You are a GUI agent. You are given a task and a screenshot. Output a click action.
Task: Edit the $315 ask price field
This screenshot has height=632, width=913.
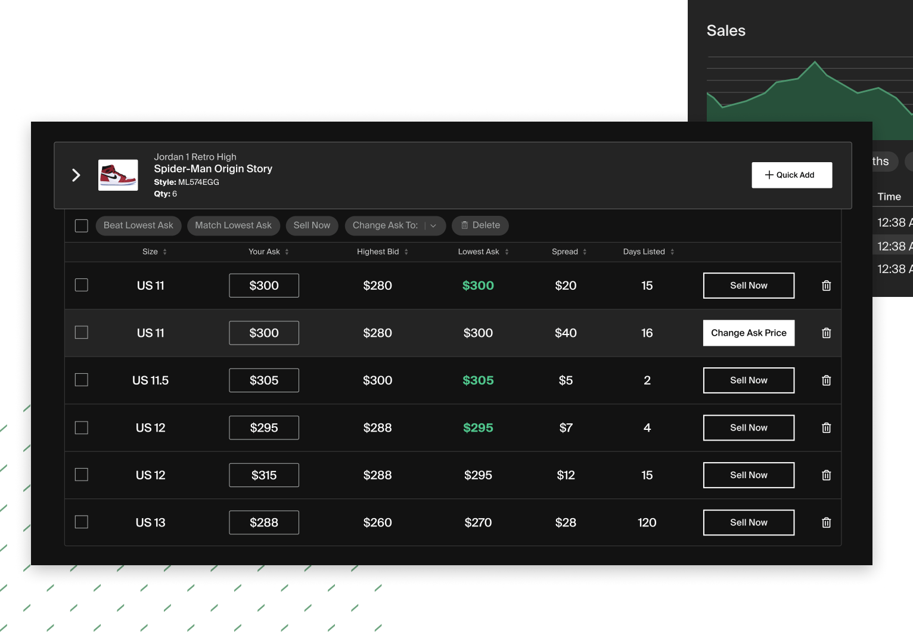click(x=264, y=475)
